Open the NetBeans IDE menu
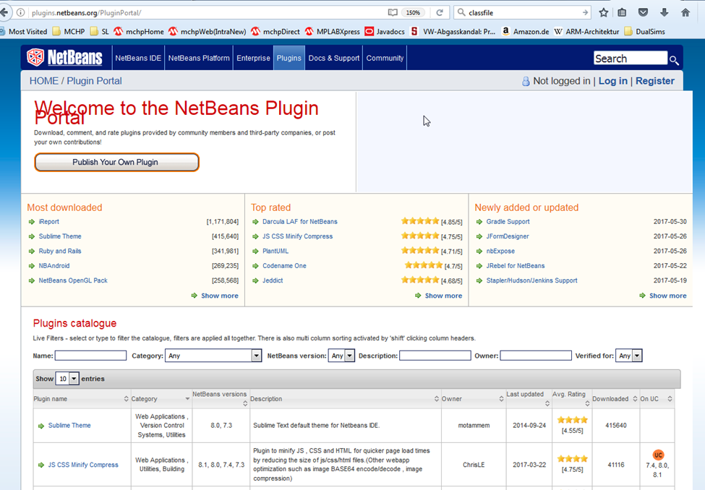The width and height of the screenshot is (705, 490). point(138,58)
